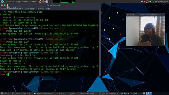This screenshot has width=169, height=95.
Task: Open the Aide menu
Action: (x=48, y=9)
